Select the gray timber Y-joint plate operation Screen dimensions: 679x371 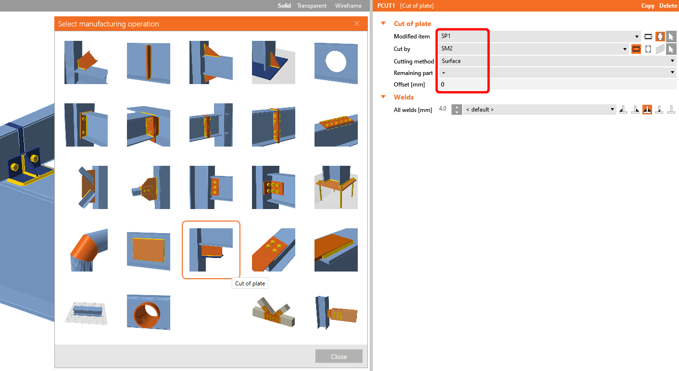pyautogui.click(x=274, y=312)
